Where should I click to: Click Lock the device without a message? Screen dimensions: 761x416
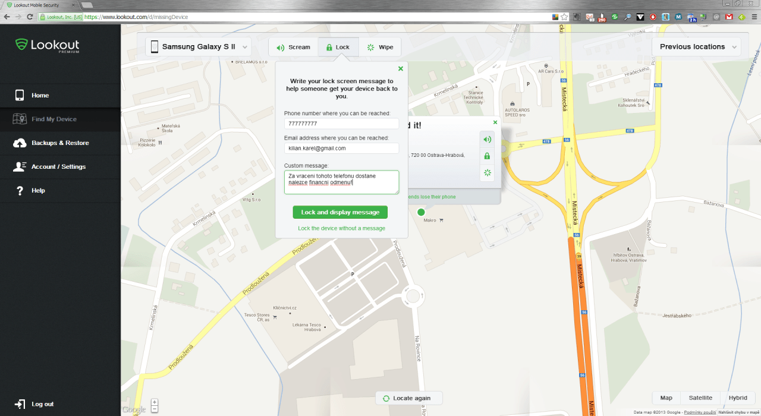[341, 228]
